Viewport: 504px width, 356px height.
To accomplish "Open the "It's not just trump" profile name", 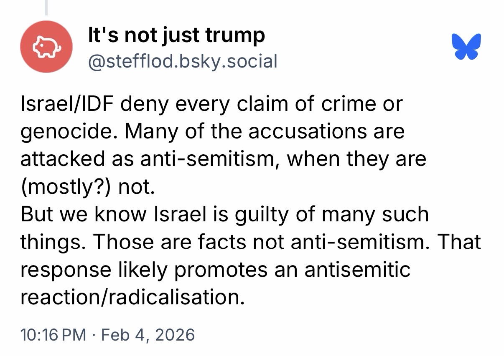I will 176,36.
